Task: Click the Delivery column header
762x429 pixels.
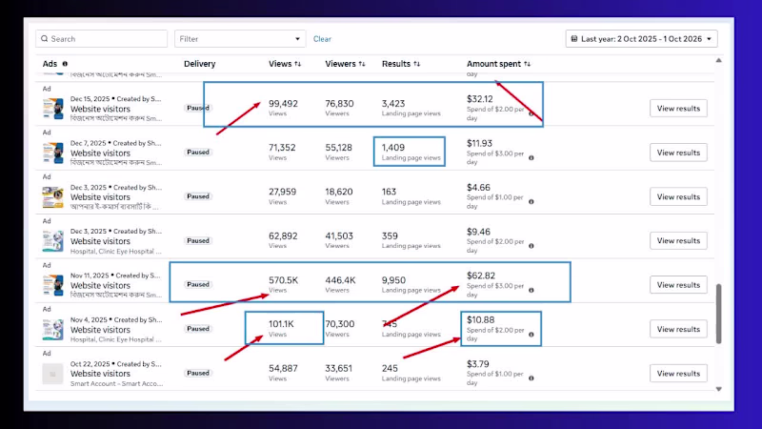Action: (199, 64)
